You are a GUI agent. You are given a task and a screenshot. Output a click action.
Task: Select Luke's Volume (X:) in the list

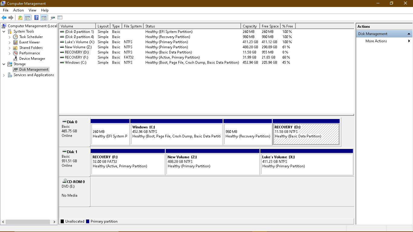177,42
